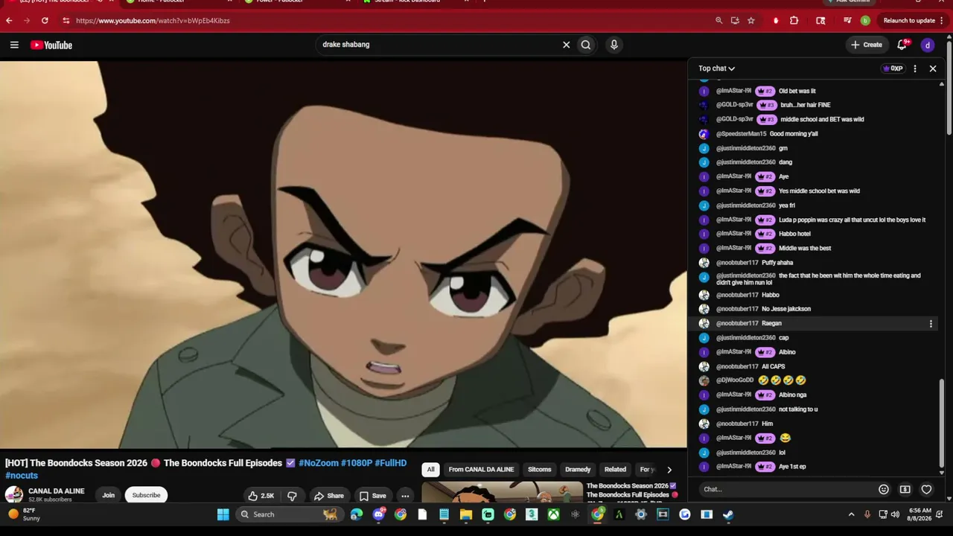Show more filter chips with arrow
The width and height of the screenshot is (953, 536).
(x=669, y=470)
